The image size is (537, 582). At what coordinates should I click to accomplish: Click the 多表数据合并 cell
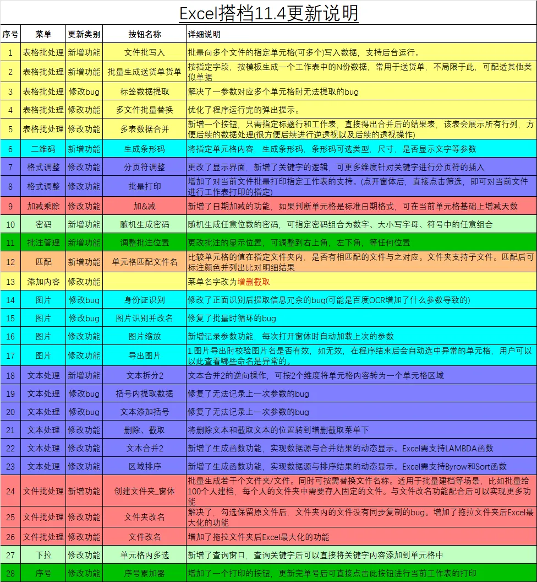[x=145, y=129]
